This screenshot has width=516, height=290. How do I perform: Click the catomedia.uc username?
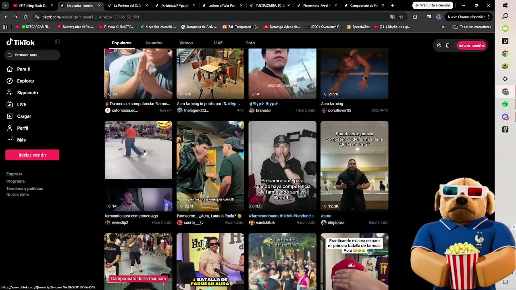coord(125,110)
